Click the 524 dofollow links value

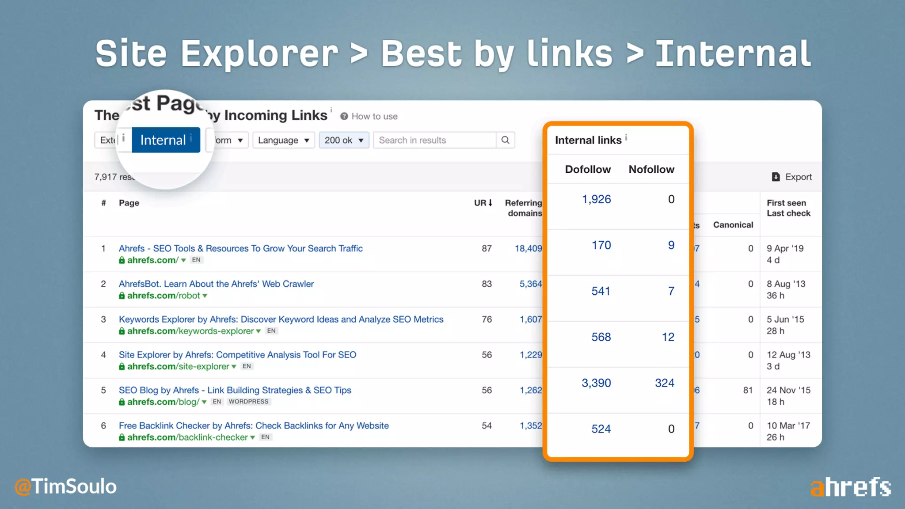[x=601, y=429]
